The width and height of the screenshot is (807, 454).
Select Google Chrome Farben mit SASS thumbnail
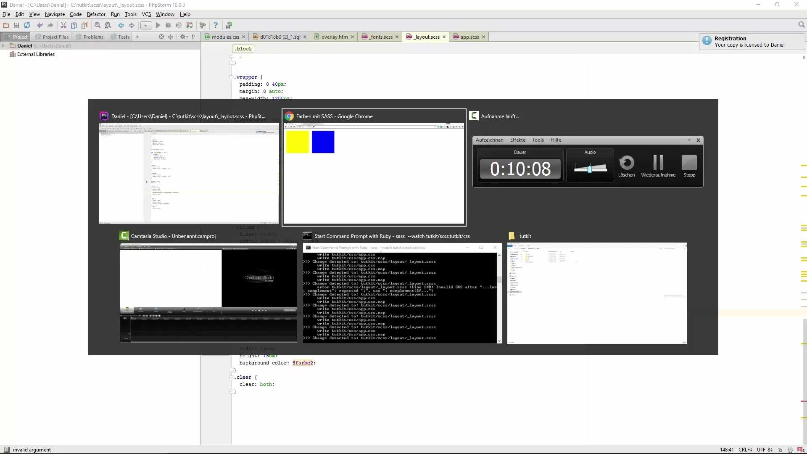(x=374, y=173)
